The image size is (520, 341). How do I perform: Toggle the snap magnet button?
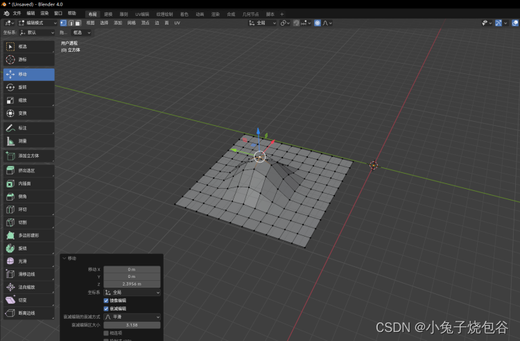(x=297, y=23)
